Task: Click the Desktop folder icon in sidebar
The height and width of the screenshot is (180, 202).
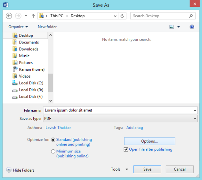Action: coord(15,35)
